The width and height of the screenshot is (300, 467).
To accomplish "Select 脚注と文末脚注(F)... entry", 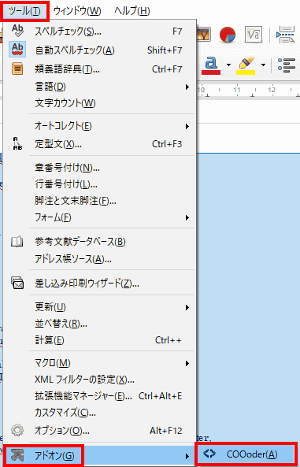I will click(99, 201).
